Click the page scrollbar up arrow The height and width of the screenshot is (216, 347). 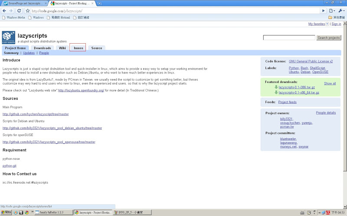point(345,23)
